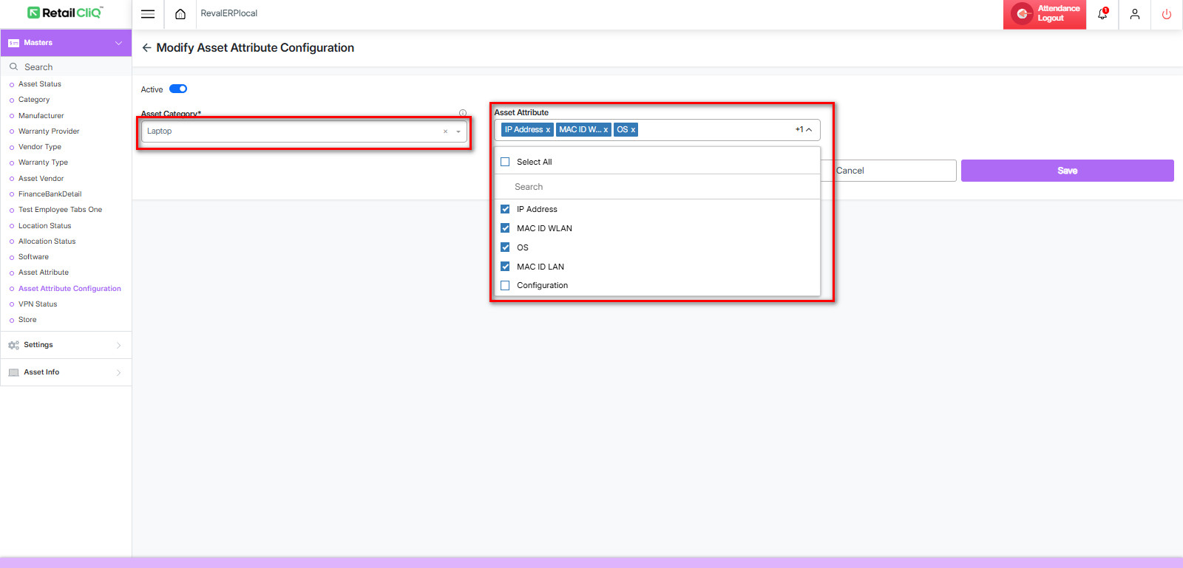Remove the IP Address tag via its x
This screenshot has height=568, width=1183.
(x=548, y=130)
